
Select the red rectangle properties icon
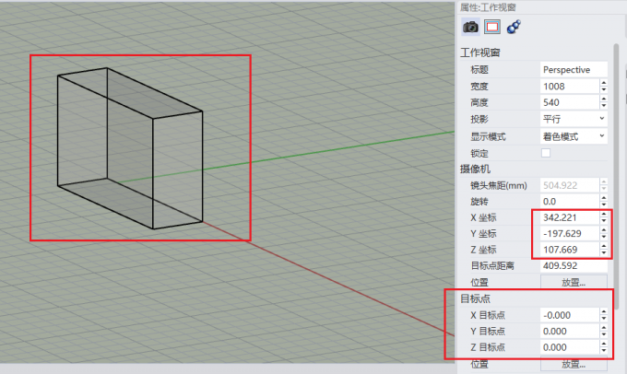click(x=492, y=27)
